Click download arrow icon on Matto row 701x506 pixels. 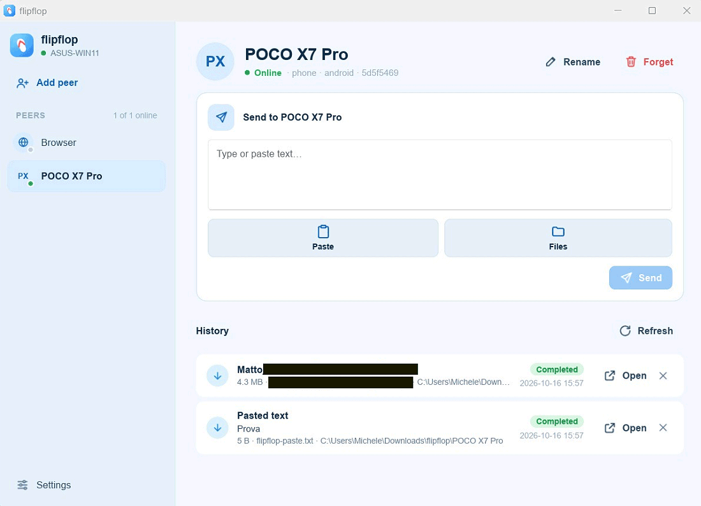click(218, 376)
